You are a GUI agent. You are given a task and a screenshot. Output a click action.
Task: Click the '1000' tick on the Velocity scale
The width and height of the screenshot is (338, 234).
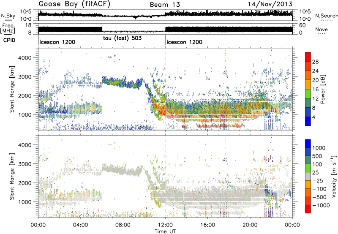pos(319,148)
